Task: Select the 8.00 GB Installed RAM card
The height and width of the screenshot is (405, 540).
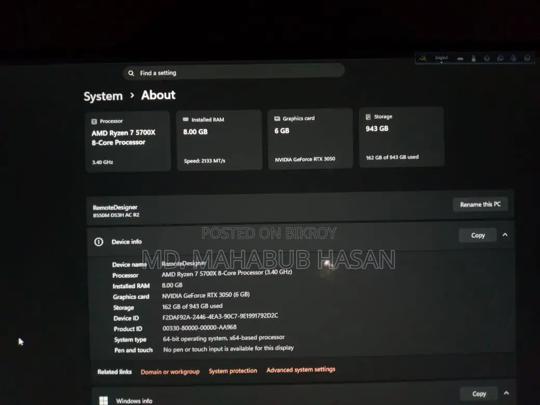Action: coord(219,140)
